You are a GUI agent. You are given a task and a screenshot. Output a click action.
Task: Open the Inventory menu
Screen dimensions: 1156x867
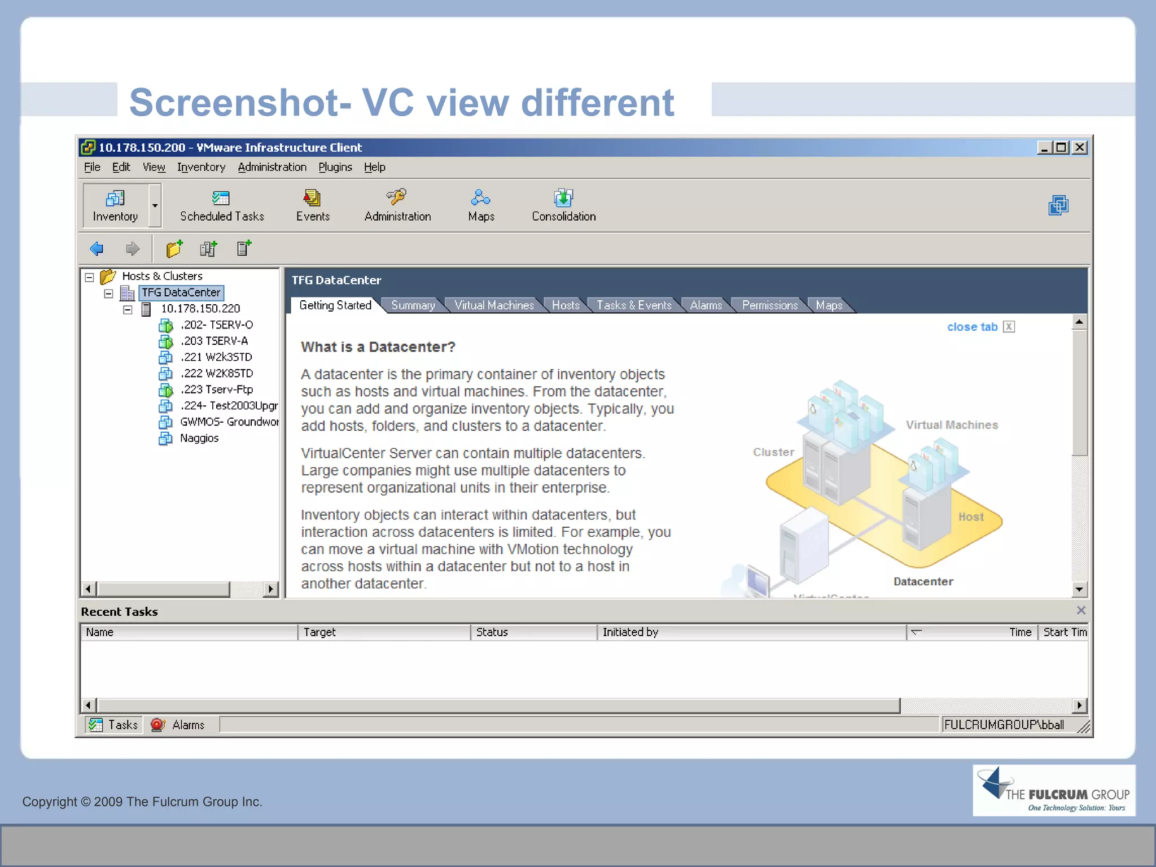click(201, 167)
